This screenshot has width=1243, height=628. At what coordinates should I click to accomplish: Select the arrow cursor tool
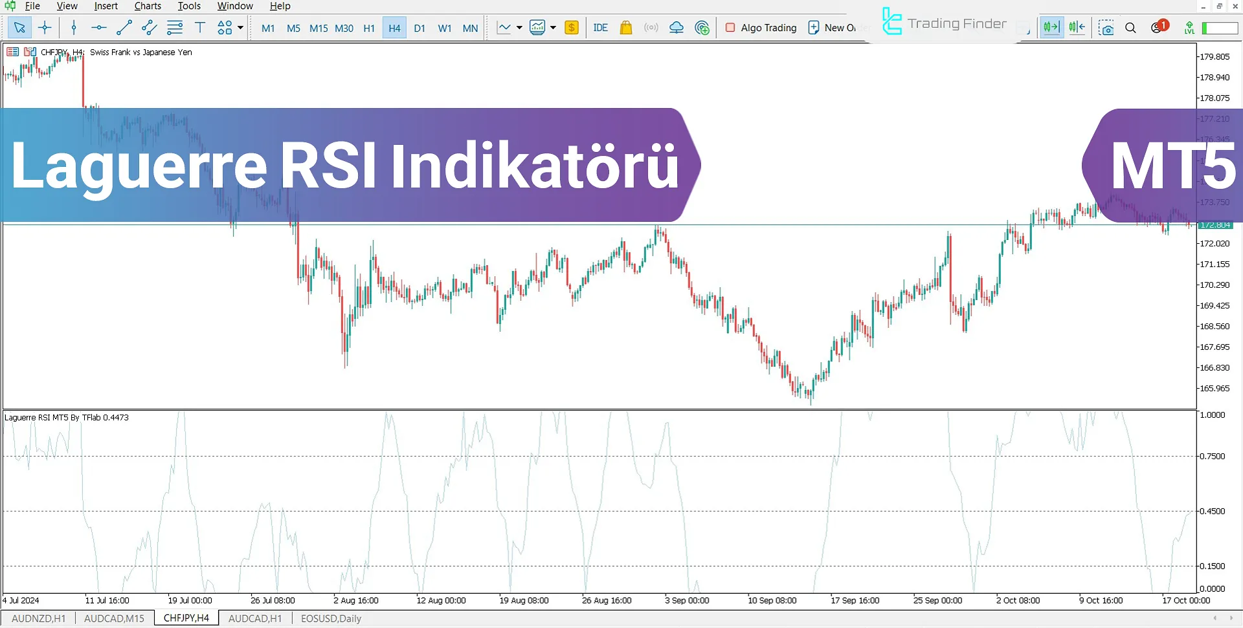[19, 28]
